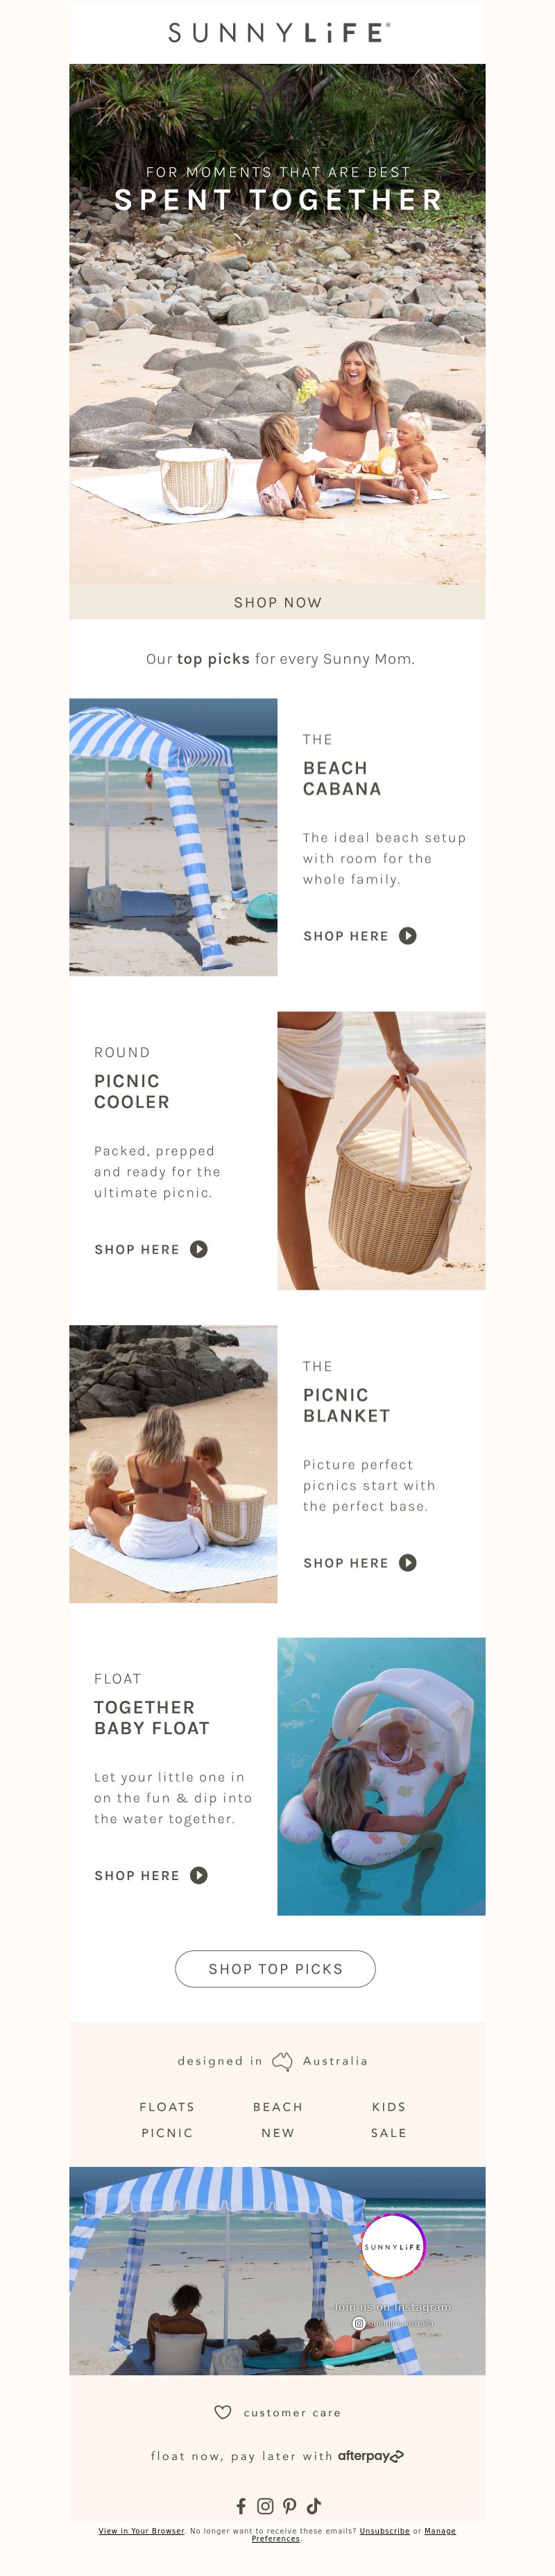The height and width of the screenshot is (2576, 555).
Task: Open the BEACH category link
Action: 277,2106
